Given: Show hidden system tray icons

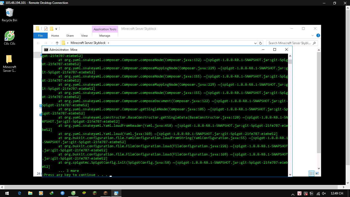Looking at the screenshot, I should click(293, 193).
